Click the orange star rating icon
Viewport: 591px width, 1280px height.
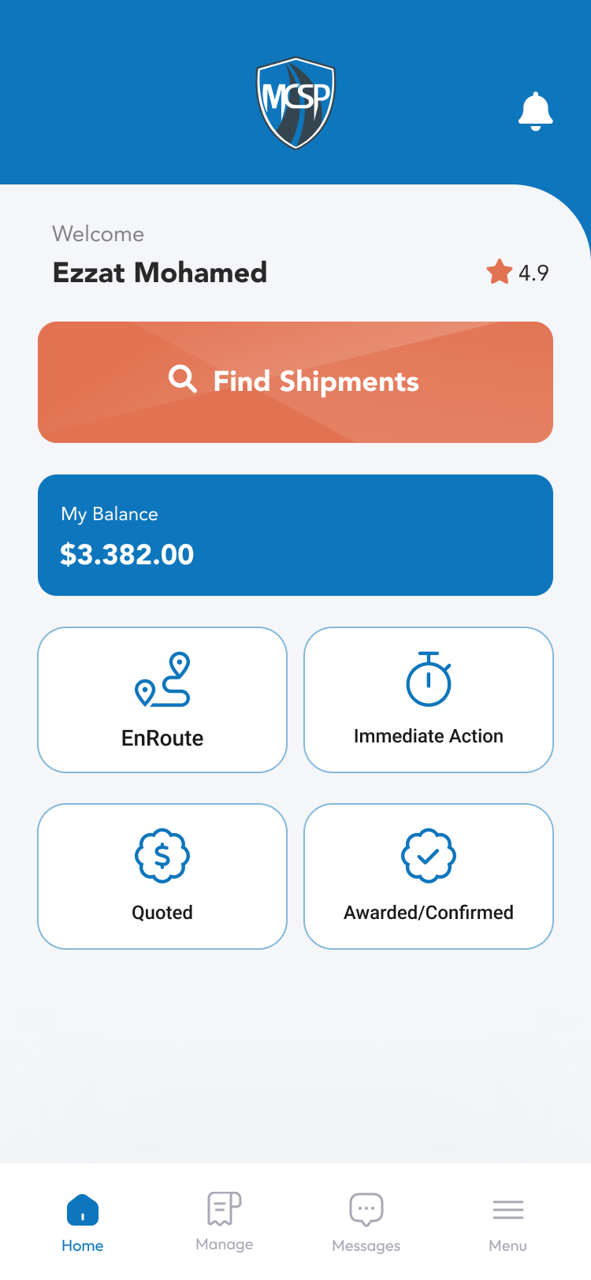[x=499, y=272]
